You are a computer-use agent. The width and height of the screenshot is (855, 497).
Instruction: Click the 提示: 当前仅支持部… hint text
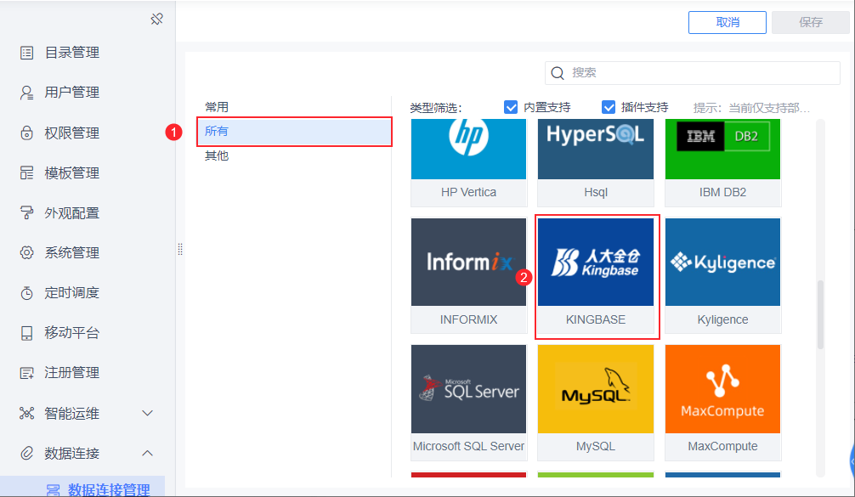coord(751,108)
